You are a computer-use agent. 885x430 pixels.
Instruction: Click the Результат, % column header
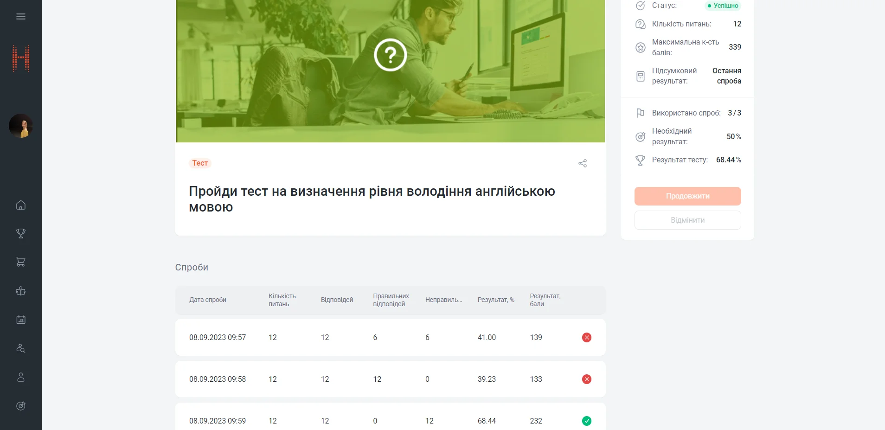tap(496, 300)
